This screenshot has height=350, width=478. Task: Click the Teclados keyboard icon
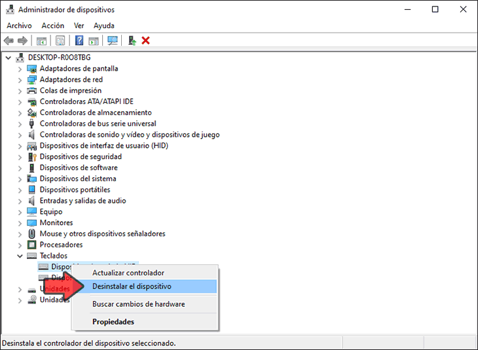tap(31, 256)
